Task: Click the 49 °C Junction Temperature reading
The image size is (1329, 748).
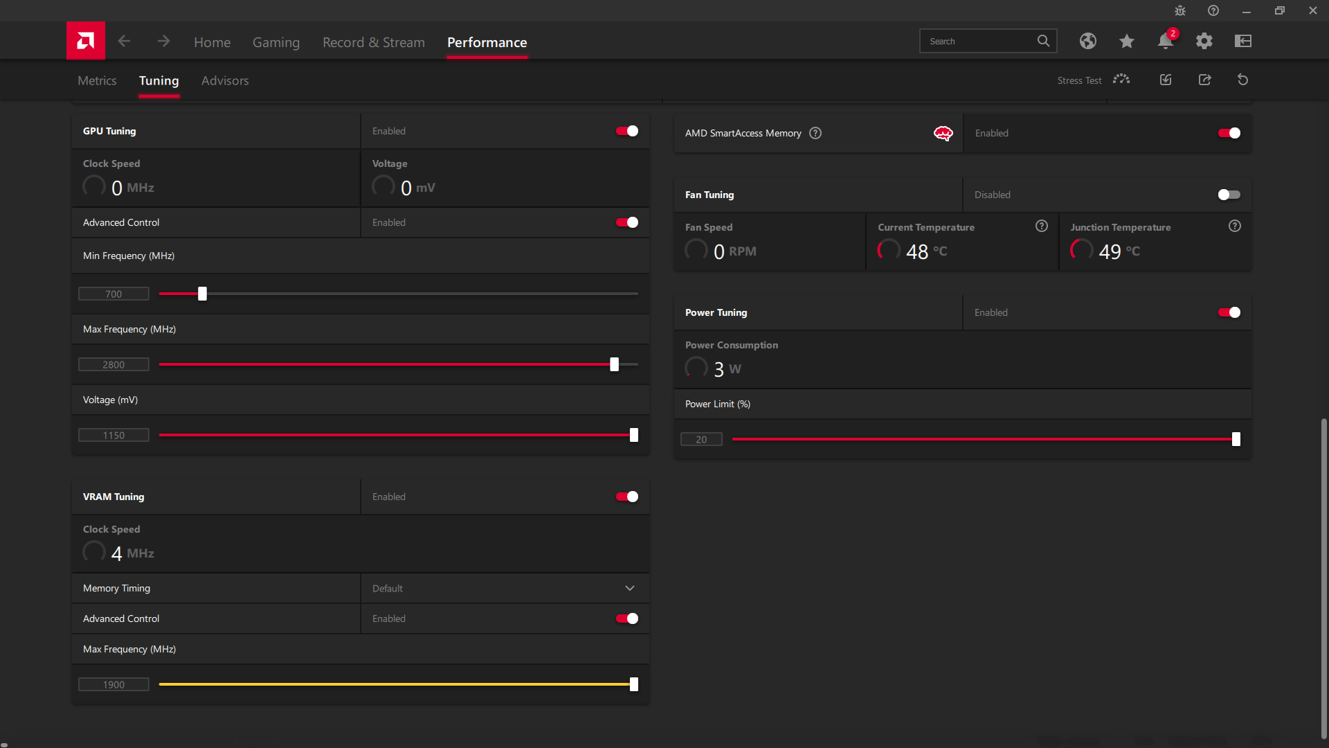Action: (1119, 251)
